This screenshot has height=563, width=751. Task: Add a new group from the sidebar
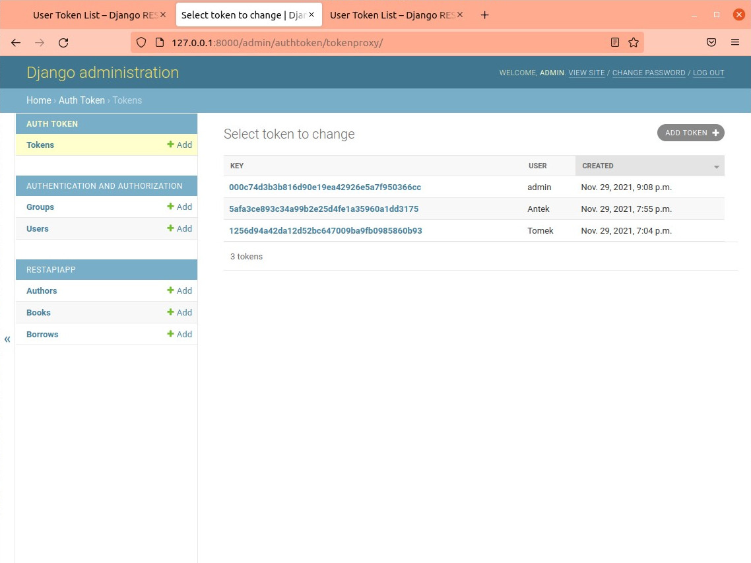[180, 207]
